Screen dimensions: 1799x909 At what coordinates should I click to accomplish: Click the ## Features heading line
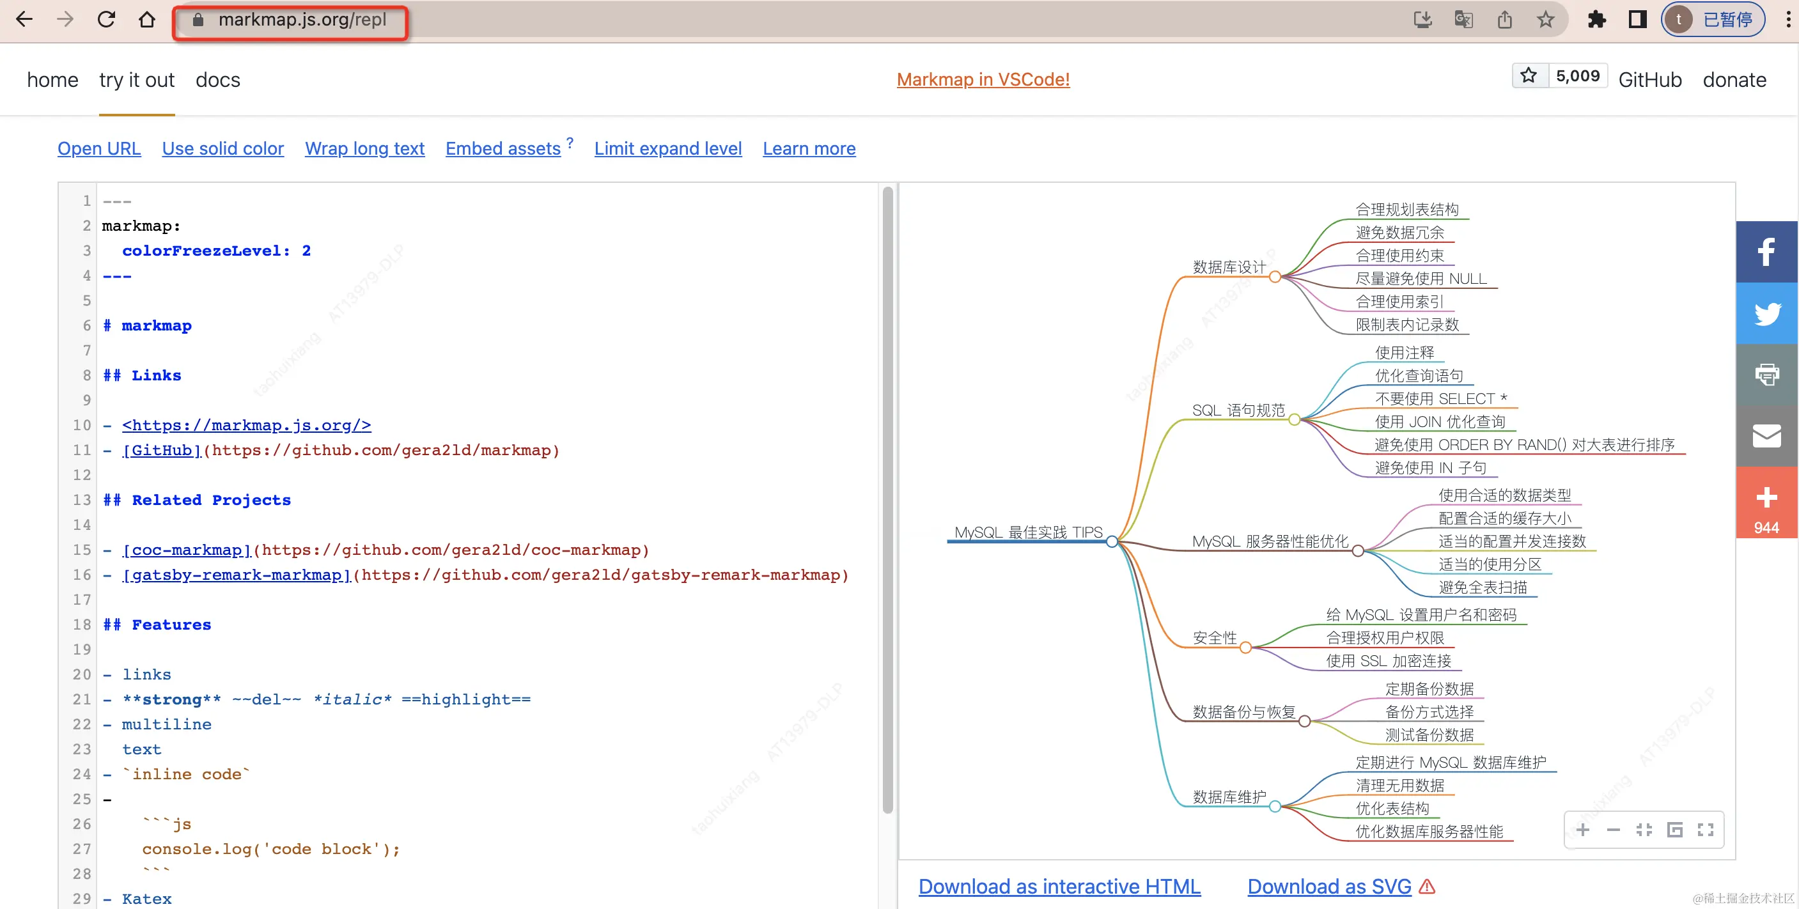[157, 625]
